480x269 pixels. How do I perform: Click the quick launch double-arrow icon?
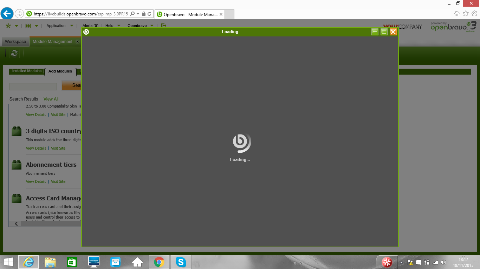click(x=28, y=26)
